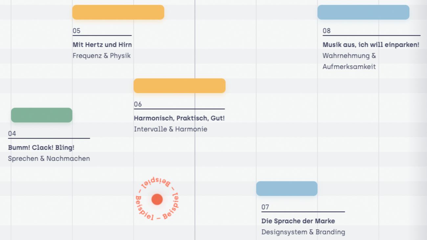Click the "Wahrnehmung & Aufmerksamkeit" subtitle
This screenshot has width=427, height=240.
(349, 61)
